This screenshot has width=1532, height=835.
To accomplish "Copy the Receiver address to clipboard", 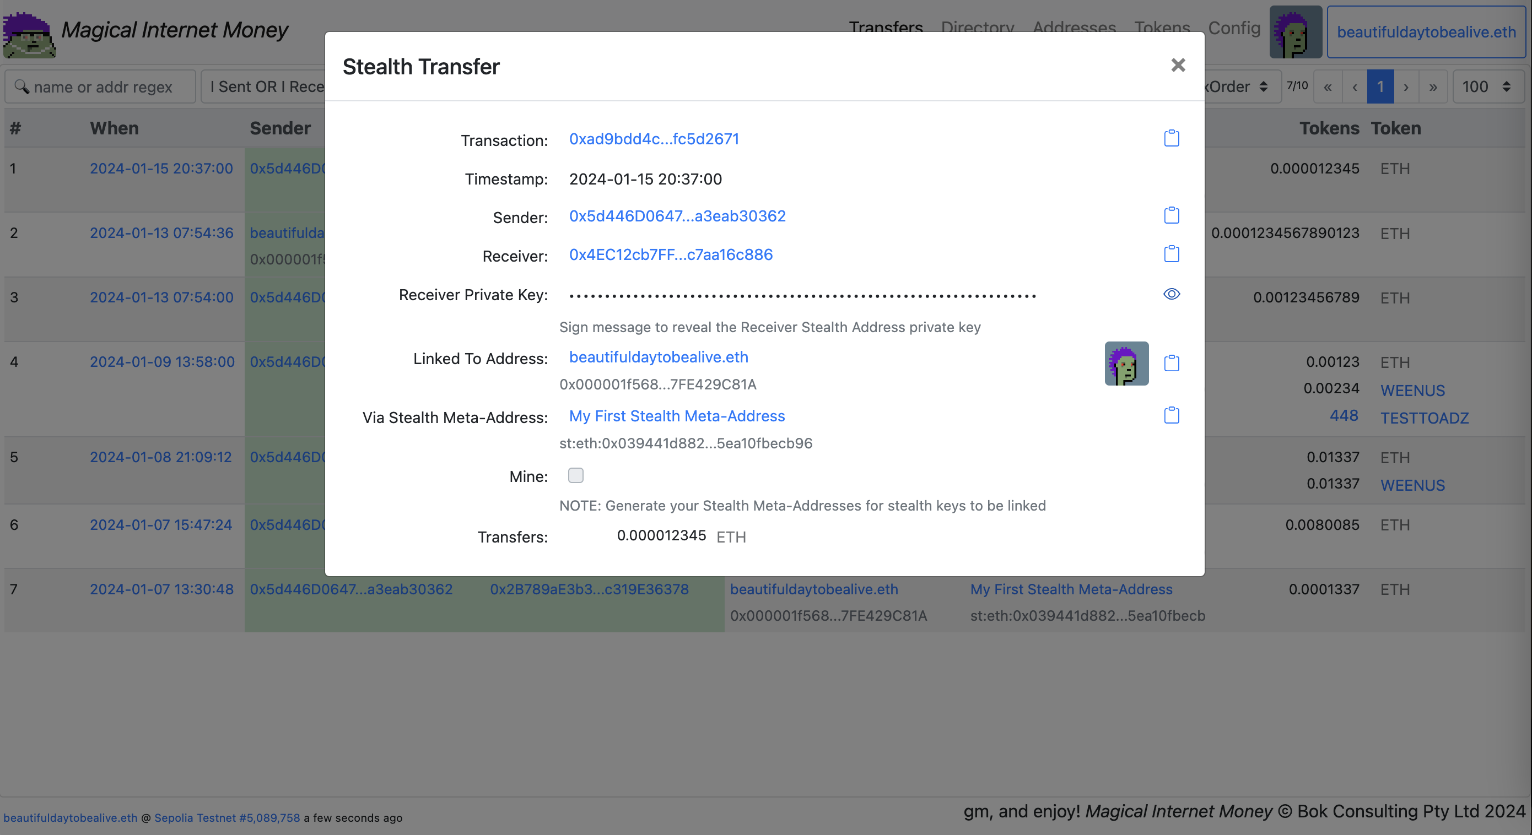I will (x=1171, y=254).
